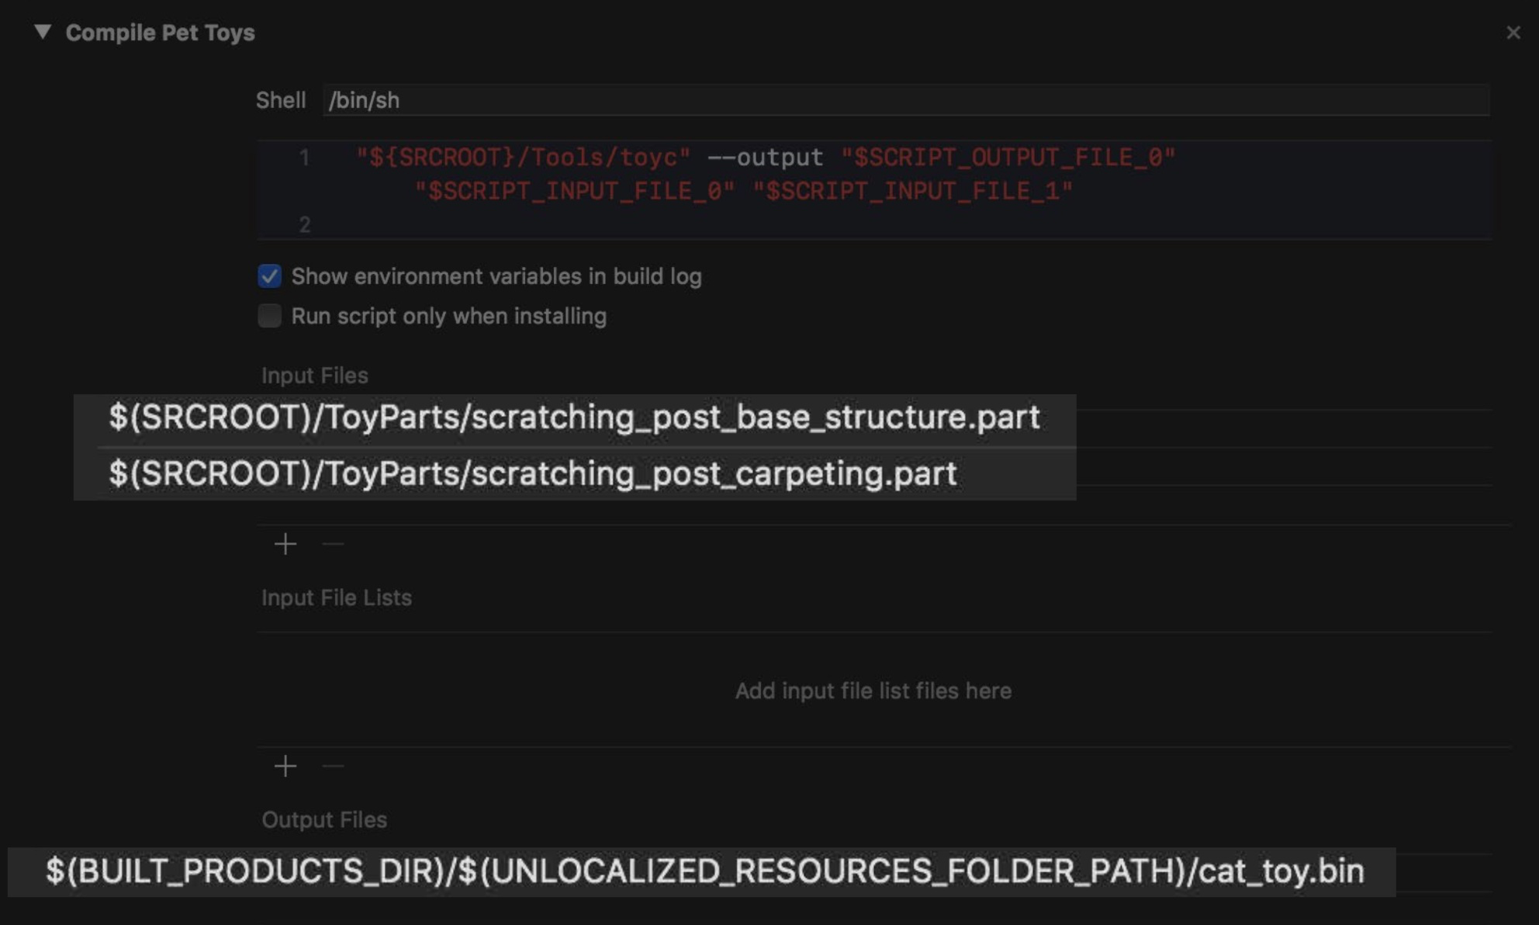1539x925 pixels.
Task: Click the Compile Pet Toys phase title
Action: (x=160, y=33)
